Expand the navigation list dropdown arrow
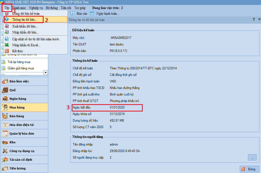Image resolution: width=261 pixels, height=173 pixels. (x=45, y=72)
